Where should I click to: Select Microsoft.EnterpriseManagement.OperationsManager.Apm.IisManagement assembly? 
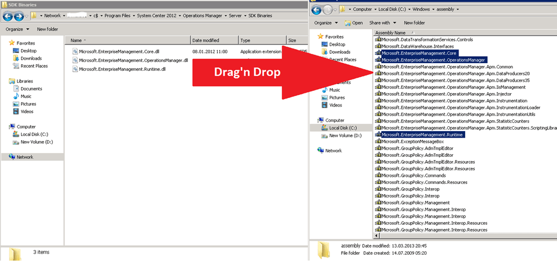(x=453, y=87)
